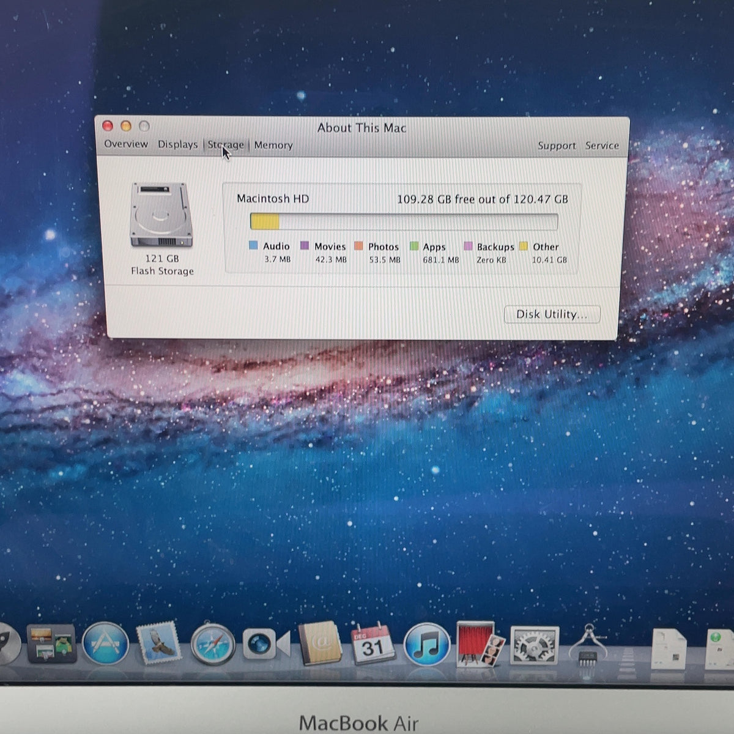Click '109.28 GB free out of 120.47 GB'
The width and height of the screenshot is (734, 734).
[x=483, y=199]
